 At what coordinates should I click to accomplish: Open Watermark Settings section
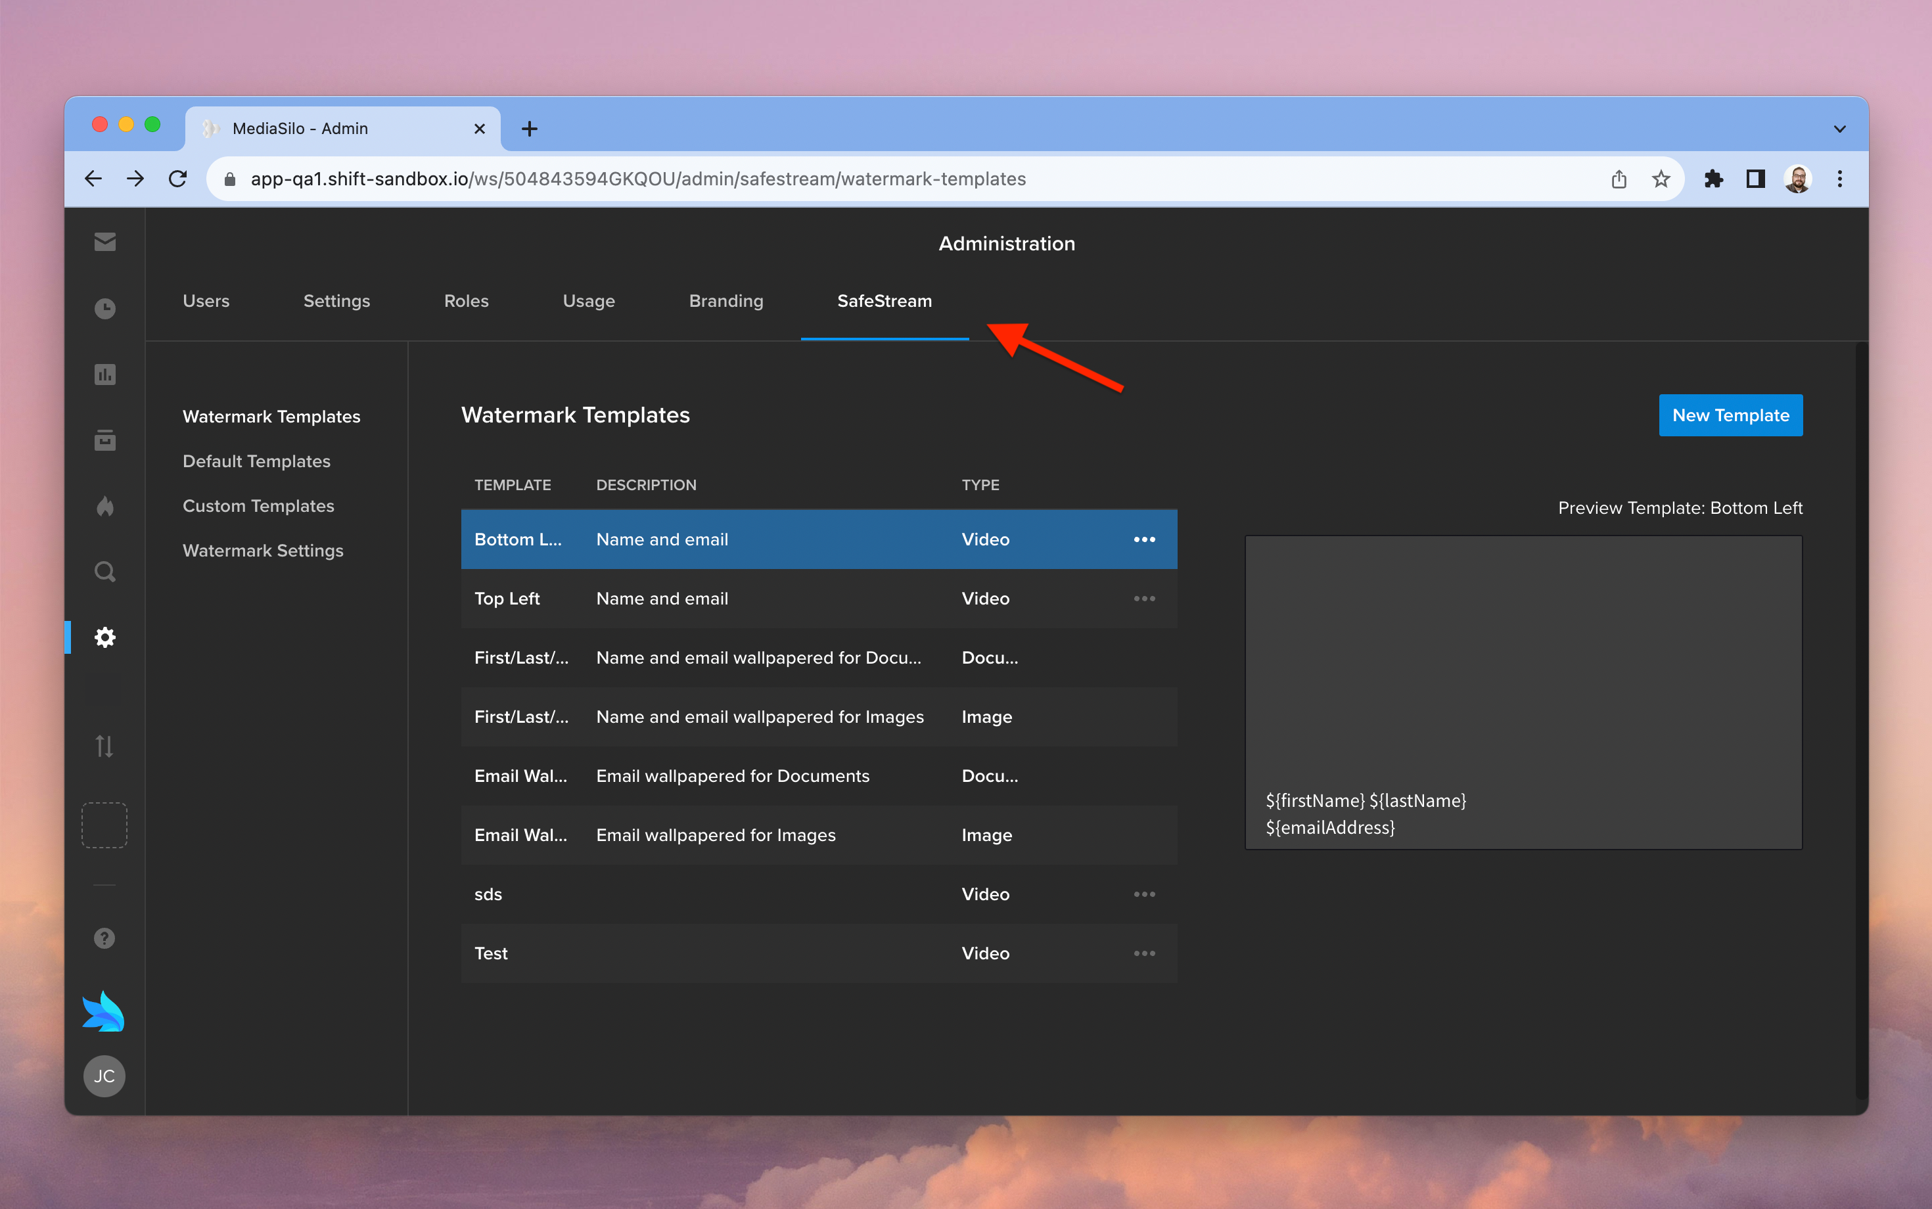click(x=262, y=551)
